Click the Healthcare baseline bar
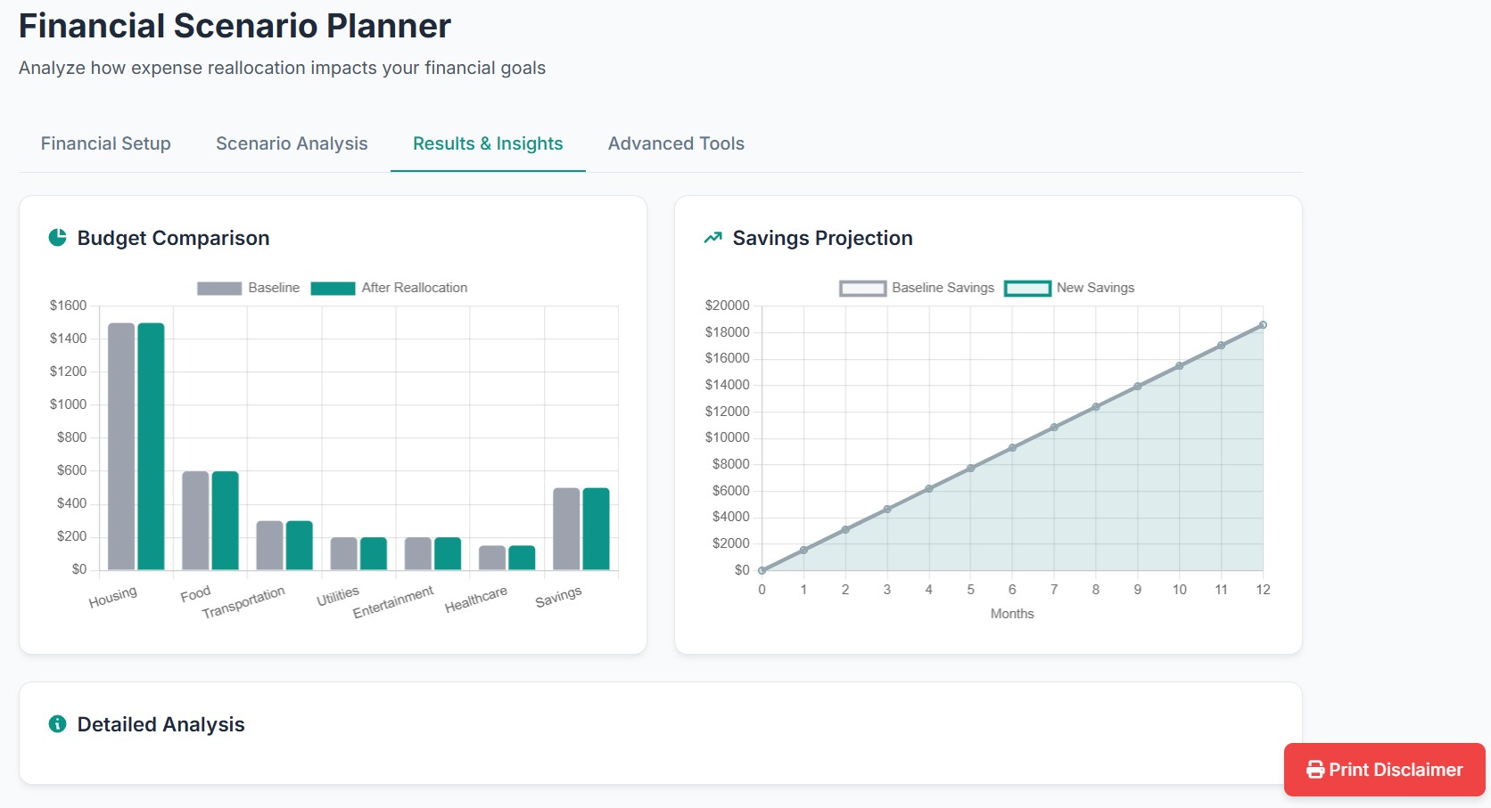 pyautogui.click(x=490, y=557)
